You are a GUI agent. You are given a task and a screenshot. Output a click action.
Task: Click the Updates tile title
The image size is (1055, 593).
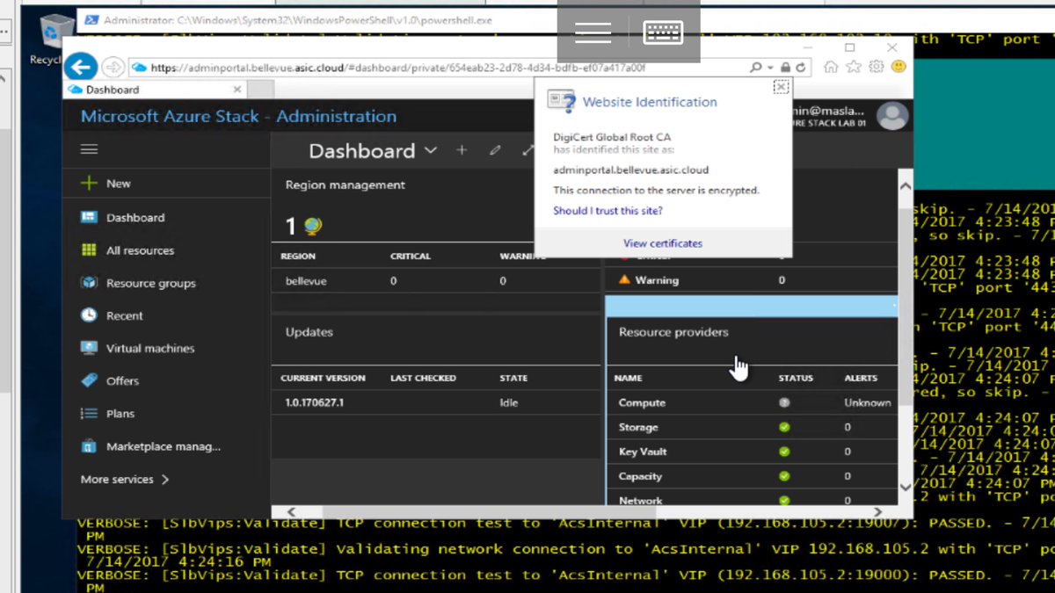click(309, 332)
